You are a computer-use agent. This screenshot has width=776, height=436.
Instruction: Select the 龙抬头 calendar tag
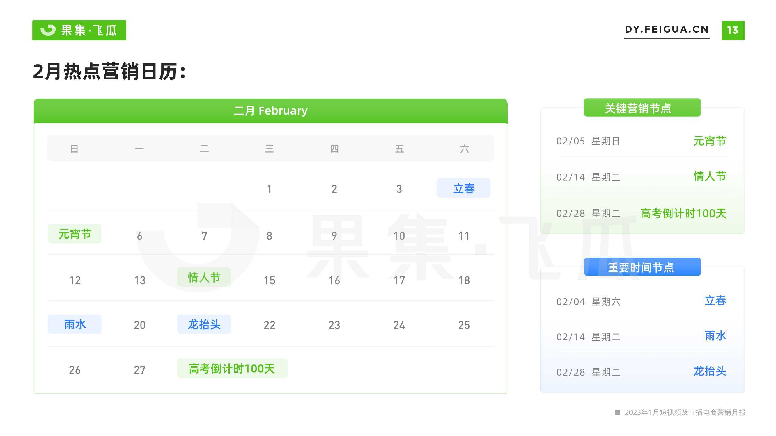(204, 324)
